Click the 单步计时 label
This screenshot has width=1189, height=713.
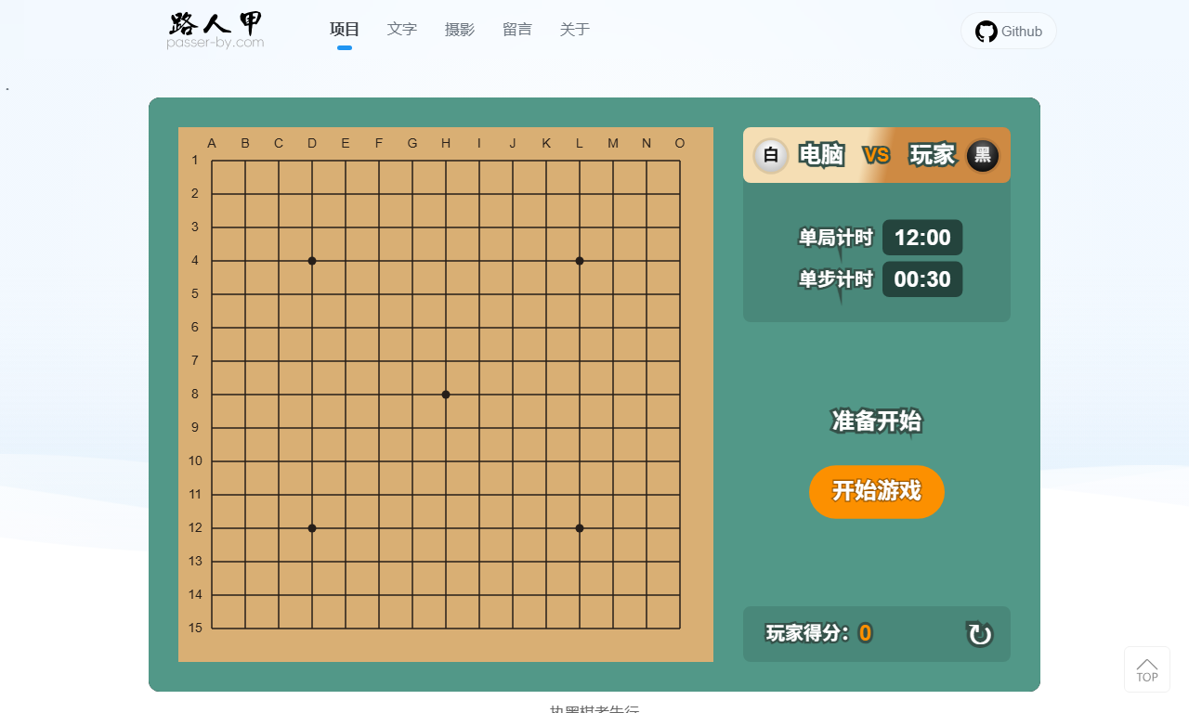(x=836, y=279)
